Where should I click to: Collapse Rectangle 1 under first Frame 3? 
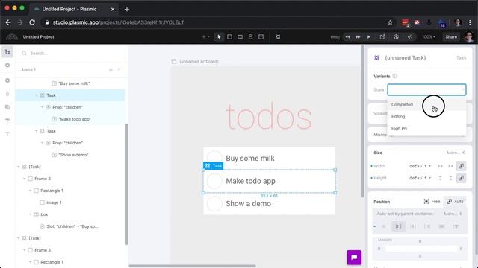pyautogui.click(x=30, y=191)
